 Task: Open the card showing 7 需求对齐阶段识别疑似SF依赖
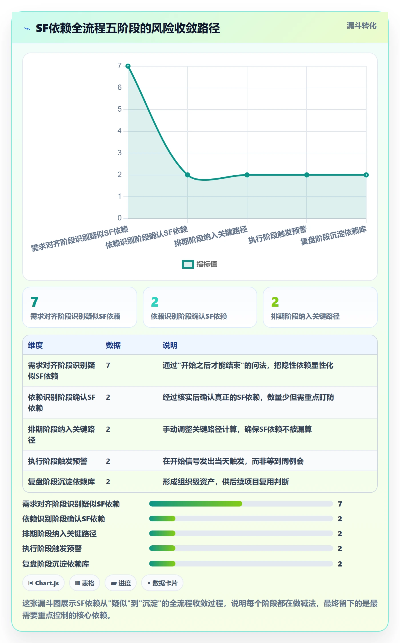80,307
